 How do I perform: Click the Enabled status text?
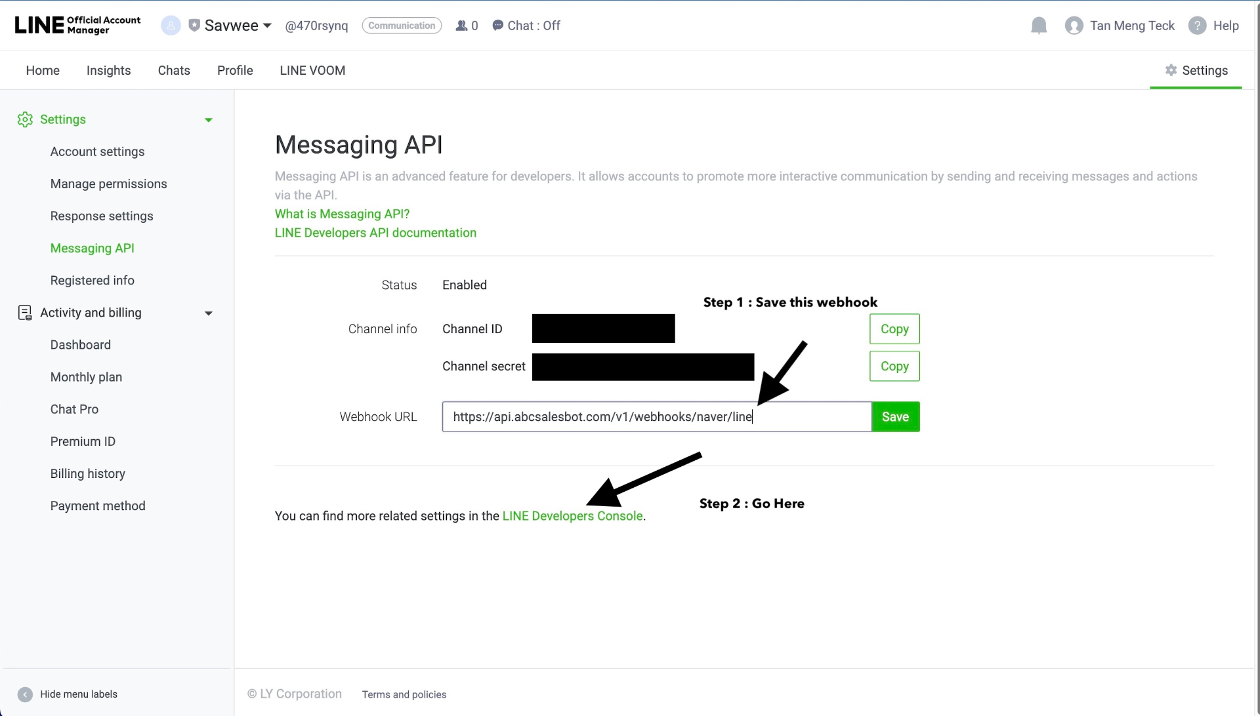(x=465, y=285)
